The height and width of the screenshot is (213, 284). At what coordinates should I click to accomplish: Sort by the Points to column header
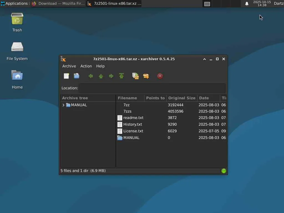pyautogui.click(x=155, y=98)
